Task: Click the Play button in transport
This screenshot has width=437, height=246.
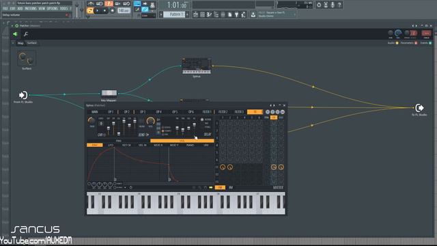Action: click(97, 11)
